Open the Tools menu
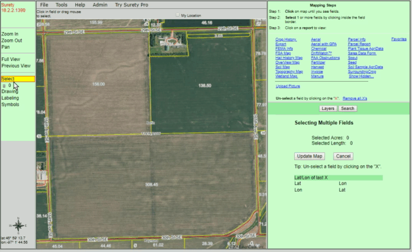 click(x=62, y=4)
